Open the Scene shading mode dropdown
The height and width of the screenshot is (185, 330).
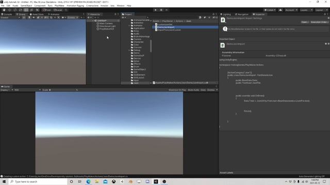(x=10, y=17)
